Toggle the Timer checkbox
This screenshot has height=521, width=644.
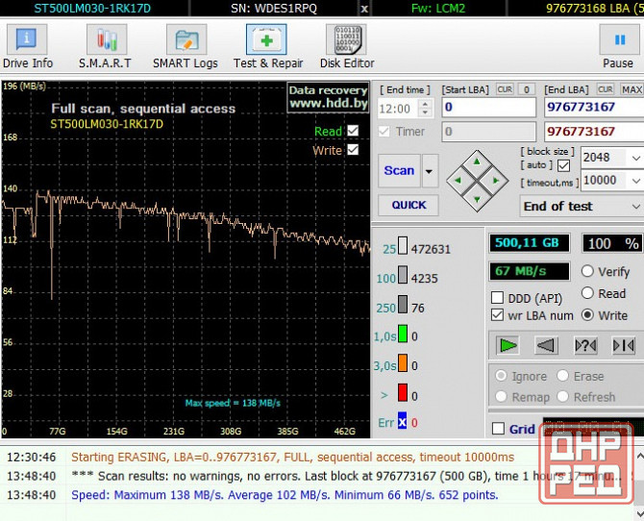click(384, 132)
